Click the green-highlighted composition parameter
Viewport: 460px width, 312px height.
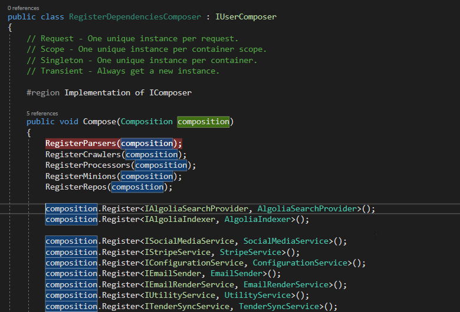[203, 122]
